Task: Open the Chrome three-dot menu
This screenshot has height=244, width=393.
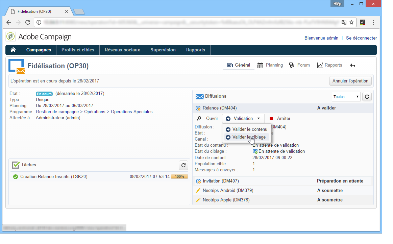Action: (x=373, y=22)
